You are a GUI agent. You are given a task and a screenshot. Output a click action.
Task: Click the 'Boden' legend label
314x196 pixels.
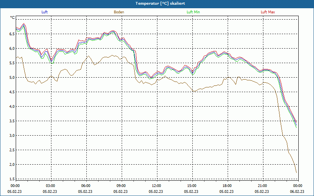119,12
